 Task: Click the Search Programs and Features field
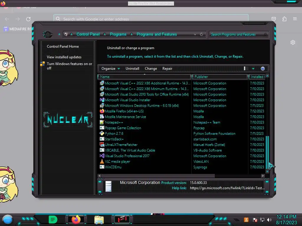coord(238,34)
